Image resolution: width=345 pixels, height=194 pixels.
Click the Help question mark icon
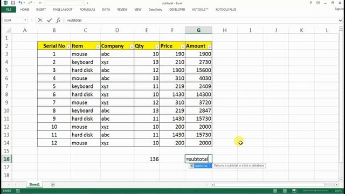310,3
